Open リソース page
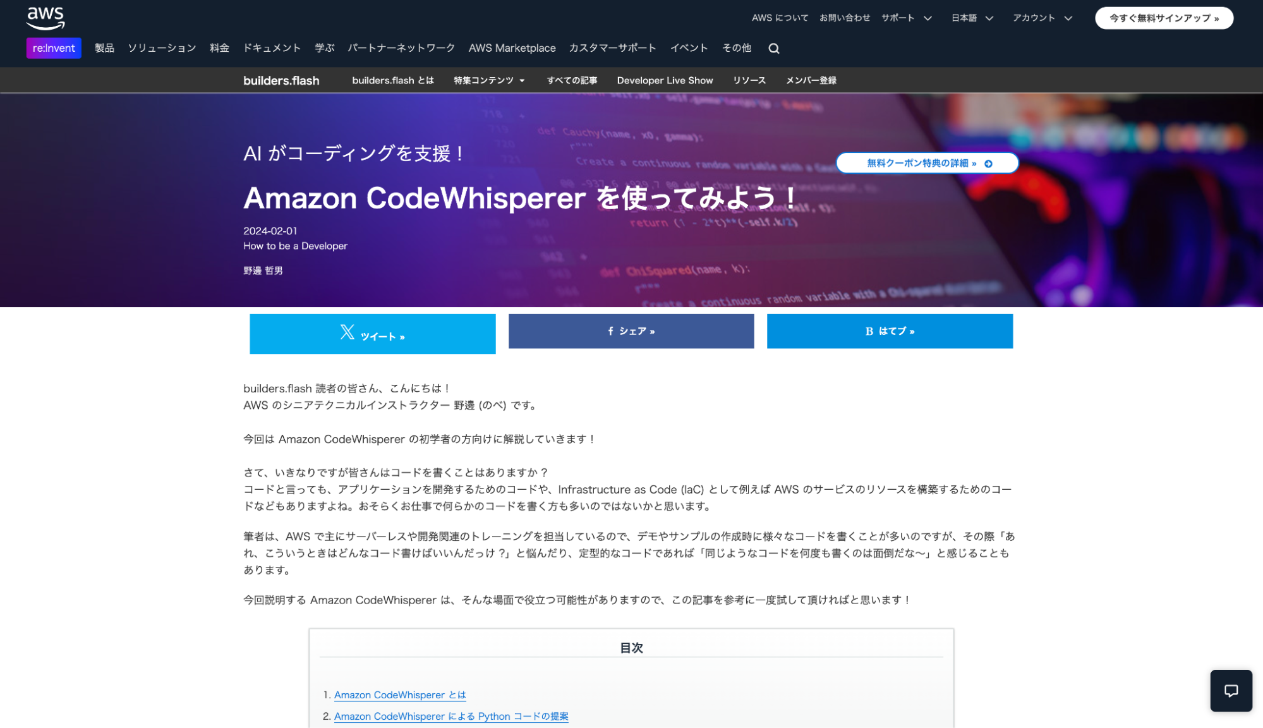This screenshot has width=1263, height=728. point(749,80)
